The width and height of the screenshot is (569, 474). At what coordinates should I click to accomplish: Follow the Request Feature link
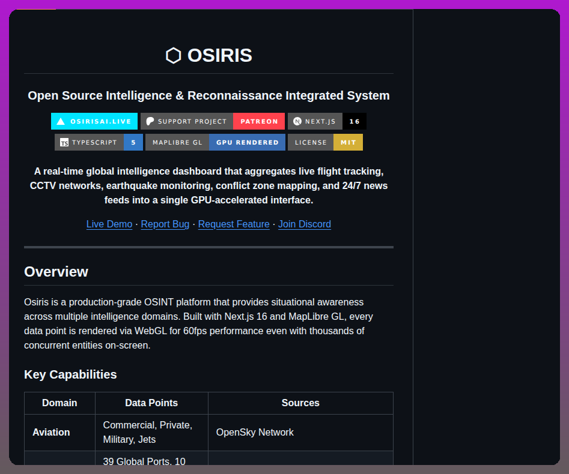[x=234, y=224]
